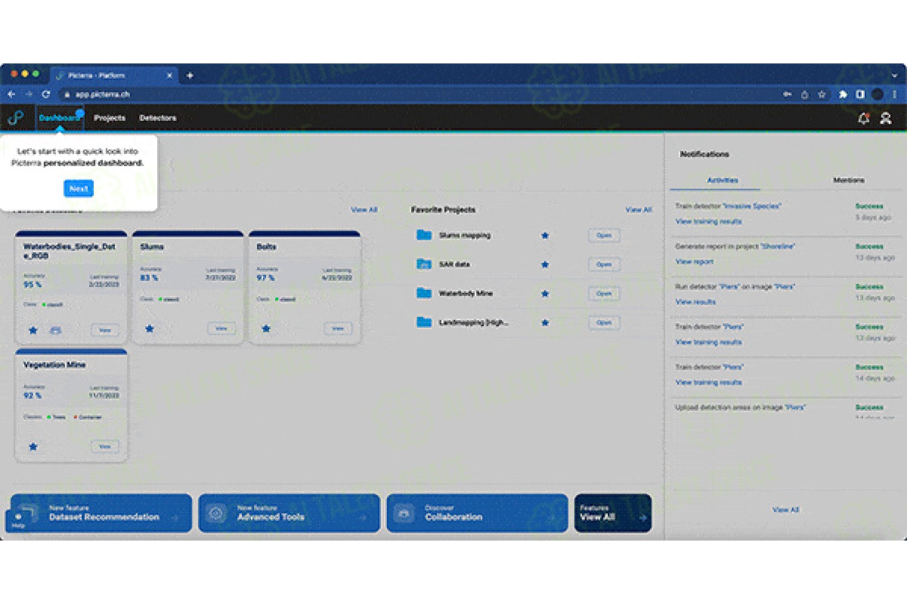Open the Advanced Tools feature card
This screenshot has height=604, width=907.
click(289, 513)
